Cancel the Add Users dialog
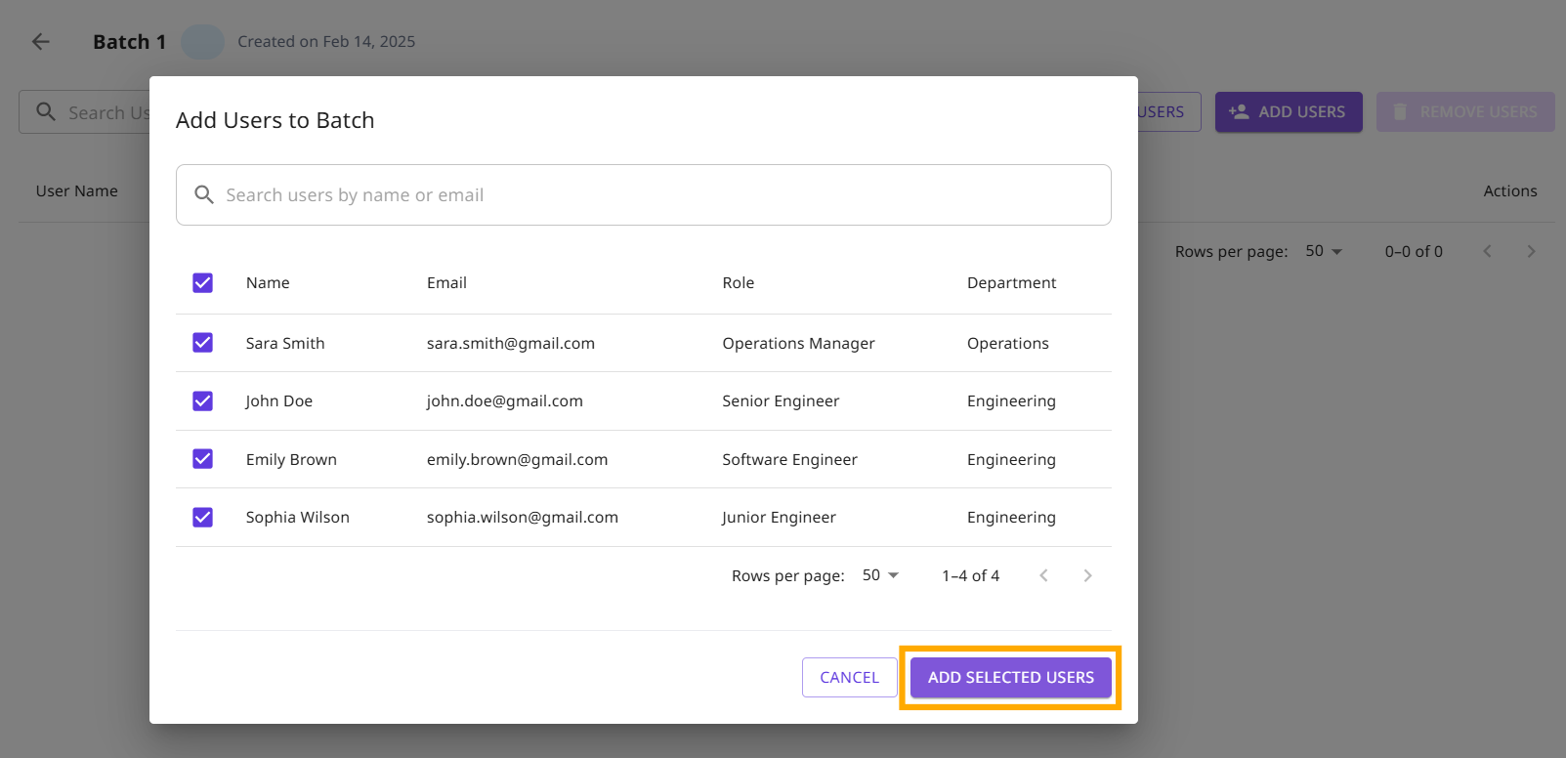1566x758 pixels. (849, 677)
